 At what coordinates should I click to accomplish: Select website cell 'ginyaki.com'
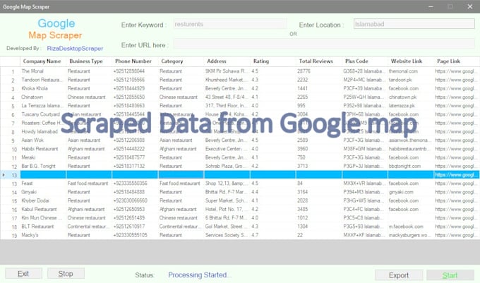[x=411, y=192]
